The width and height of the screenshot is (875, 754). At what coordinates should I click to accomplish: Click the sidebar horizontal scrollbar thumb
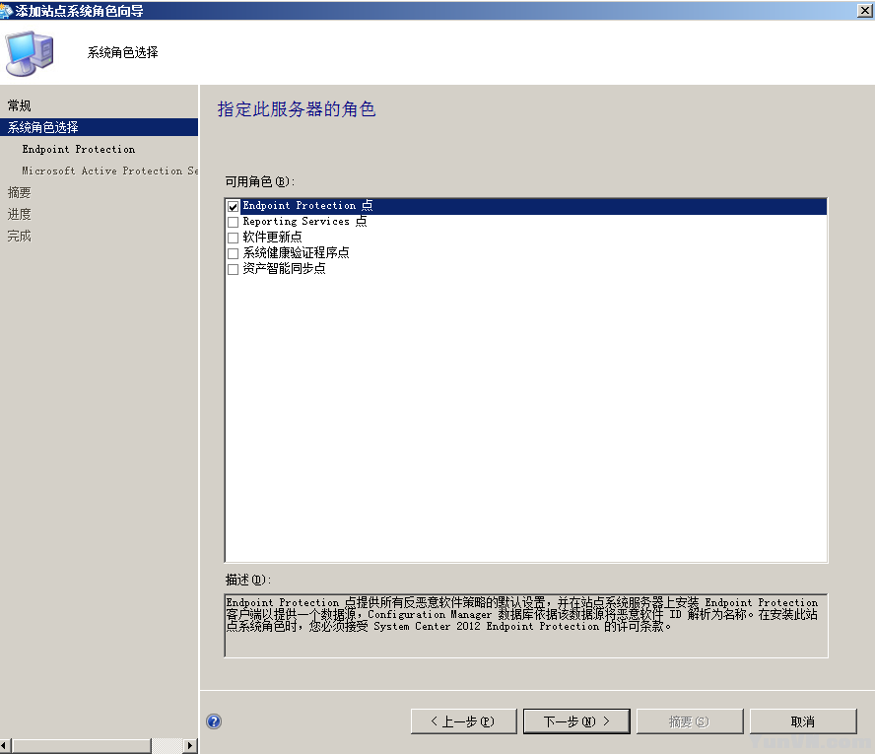(x=82, y=746)
